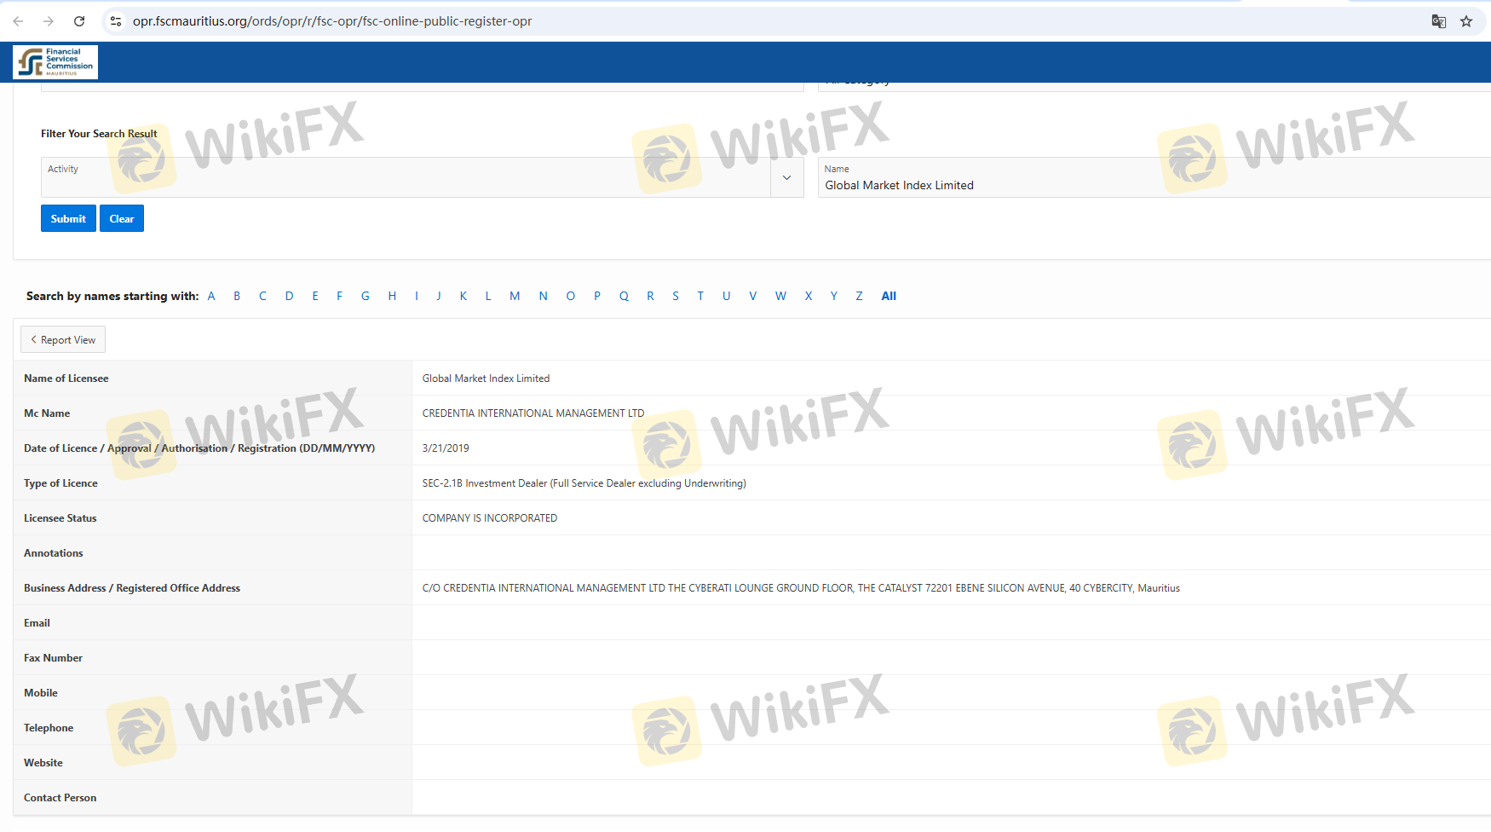Reload the page with refresh icon
The image size is (1491, 832).
point(79,21)
